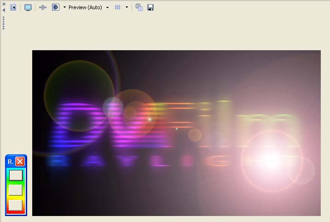Open Video Output FX
The image size is (330, 222).
(x=43, y=7)
